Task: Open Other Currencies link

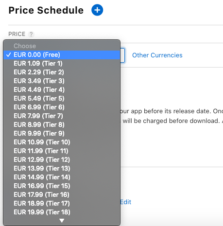Action: [157, 55]
